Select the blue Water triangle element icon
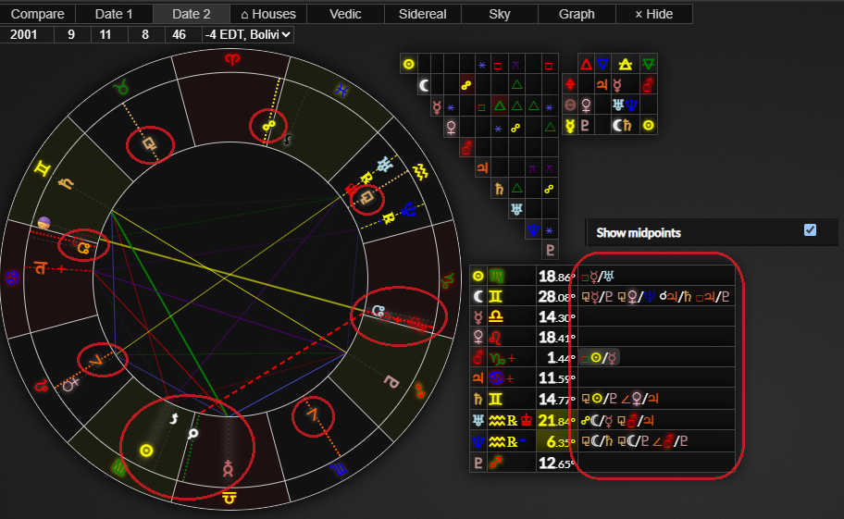Viewport: 844px width, 519px height. (604, 64)
